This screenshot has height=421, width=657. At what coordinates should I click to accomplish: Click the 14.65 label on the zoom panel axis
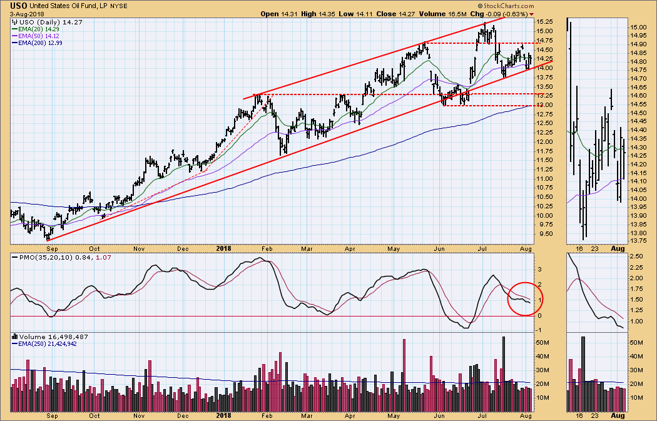click(x=638, y=87)
